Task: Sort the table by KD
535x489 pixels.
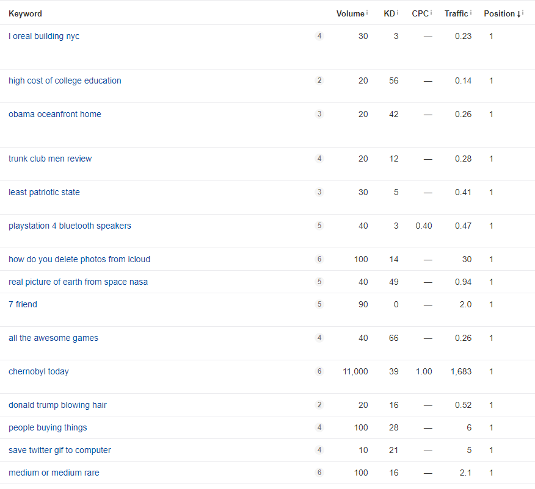Action: 389,13
